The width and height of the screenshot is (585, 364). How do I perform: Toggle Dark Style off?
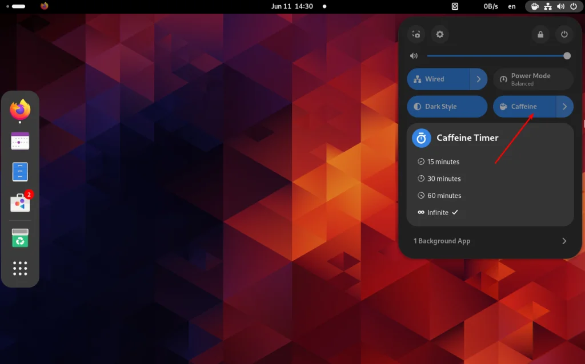447,107
